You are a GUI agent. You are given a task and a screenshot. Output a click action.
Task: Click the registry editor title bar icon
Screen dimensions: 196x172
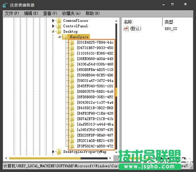[x=5, y=5]
